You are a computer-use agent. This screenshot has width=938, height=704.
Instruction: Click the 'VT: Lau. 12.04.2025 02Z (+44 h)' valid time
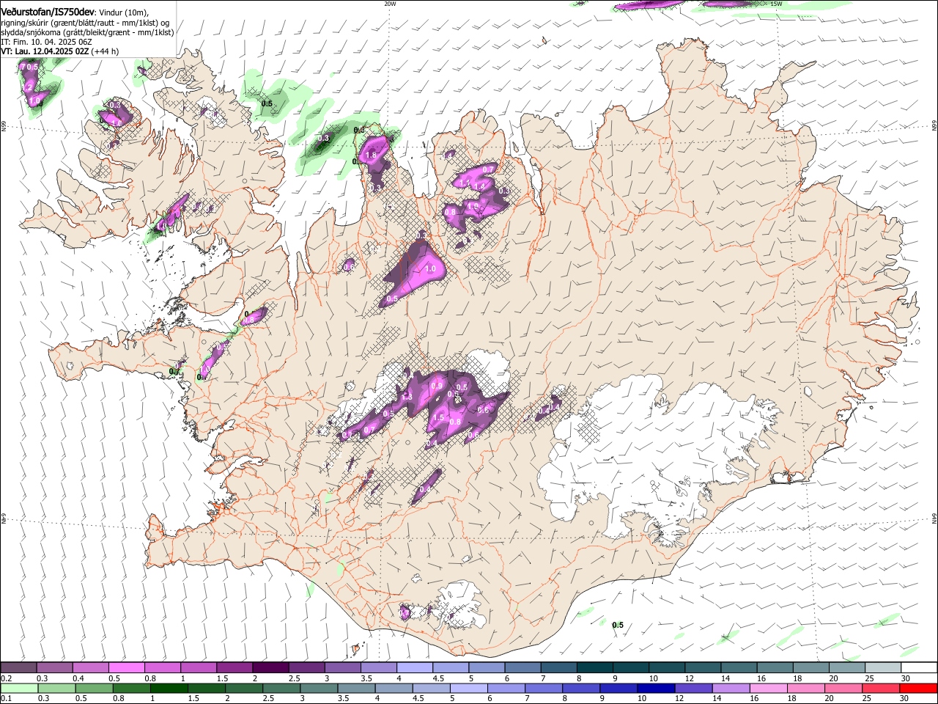pos(59,51)
